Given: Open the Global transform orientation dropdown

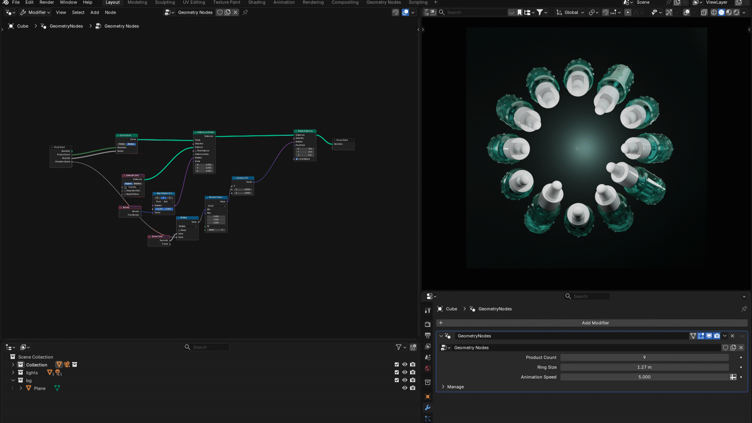Looking at the screenshot, I should point(570,12).
